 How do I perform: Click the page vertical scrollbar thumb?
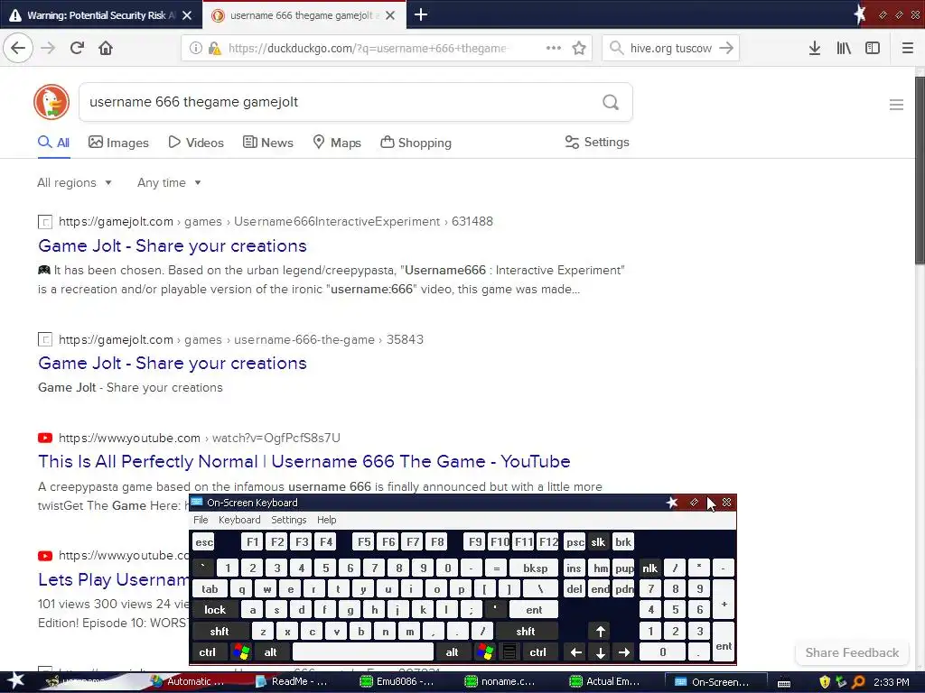coord(920,171)
